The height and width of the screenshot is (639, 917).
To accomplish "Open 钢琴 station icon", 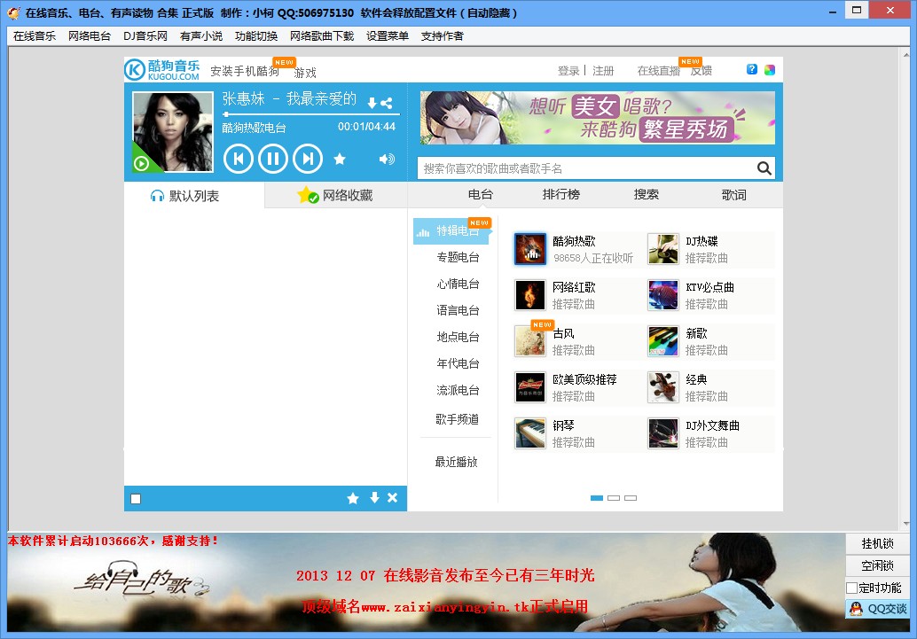I will (x=530, y=433).
